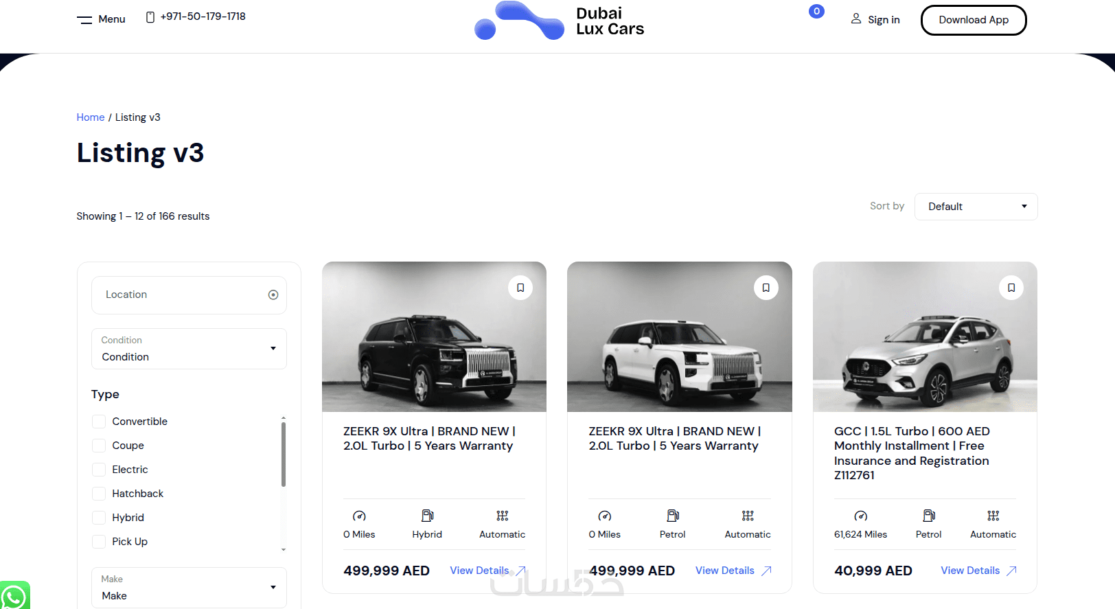
Task: Click the WhatsApp chat icon
Action: (x=14, y=596)
